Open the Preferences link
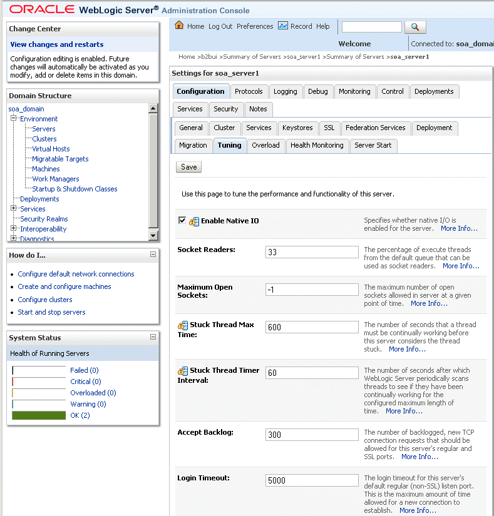Viewport: 494px width, 516px height. [255, 26]
